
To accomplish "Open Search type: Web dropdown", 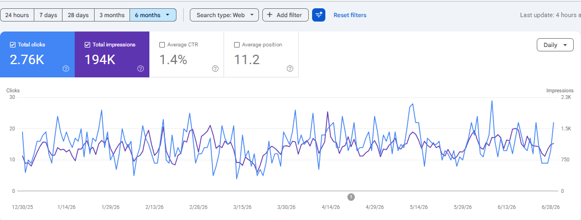I will pyautogui.click(x=224, y=15).
